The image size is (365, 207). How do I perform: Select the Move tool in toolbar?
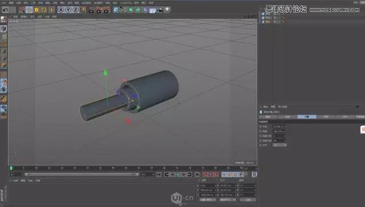[x=29, y=10]
